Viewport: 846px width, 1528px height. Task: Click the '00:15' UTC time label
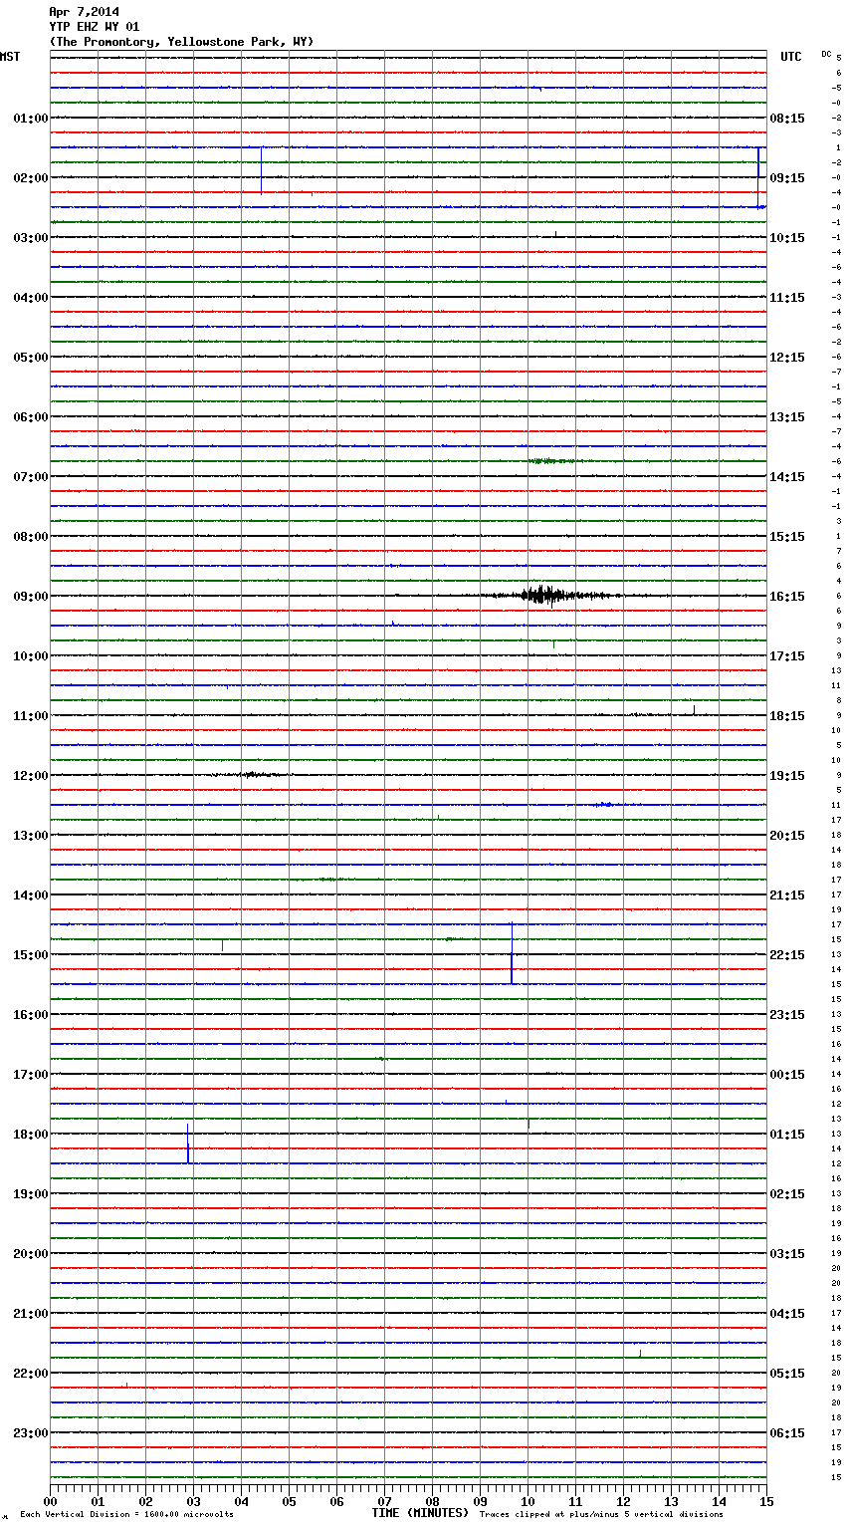787,1075
